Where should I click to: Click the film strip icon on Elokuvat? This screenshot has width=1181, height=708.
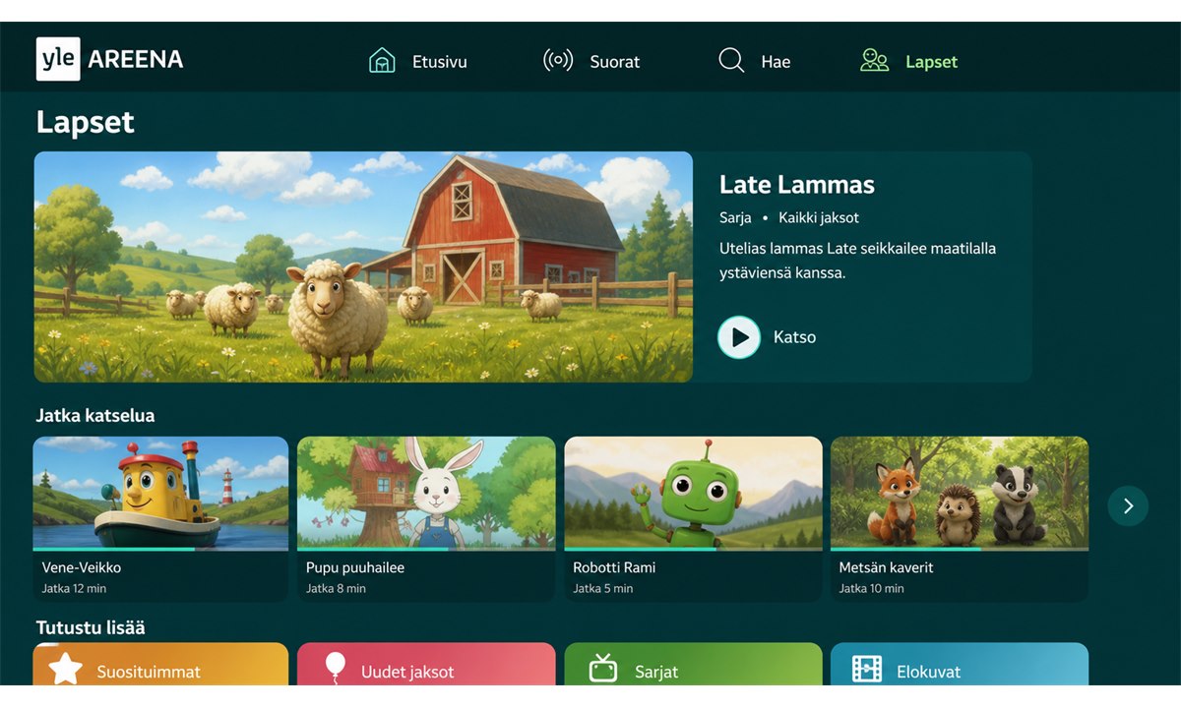tap(867, 671)
